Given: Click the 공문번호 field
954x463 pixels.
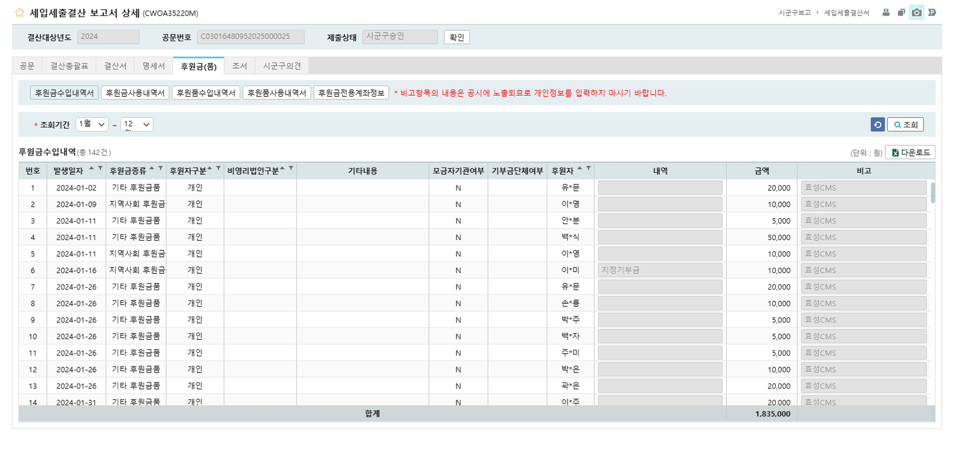Looking at the screenshot, I should [250, 37].
